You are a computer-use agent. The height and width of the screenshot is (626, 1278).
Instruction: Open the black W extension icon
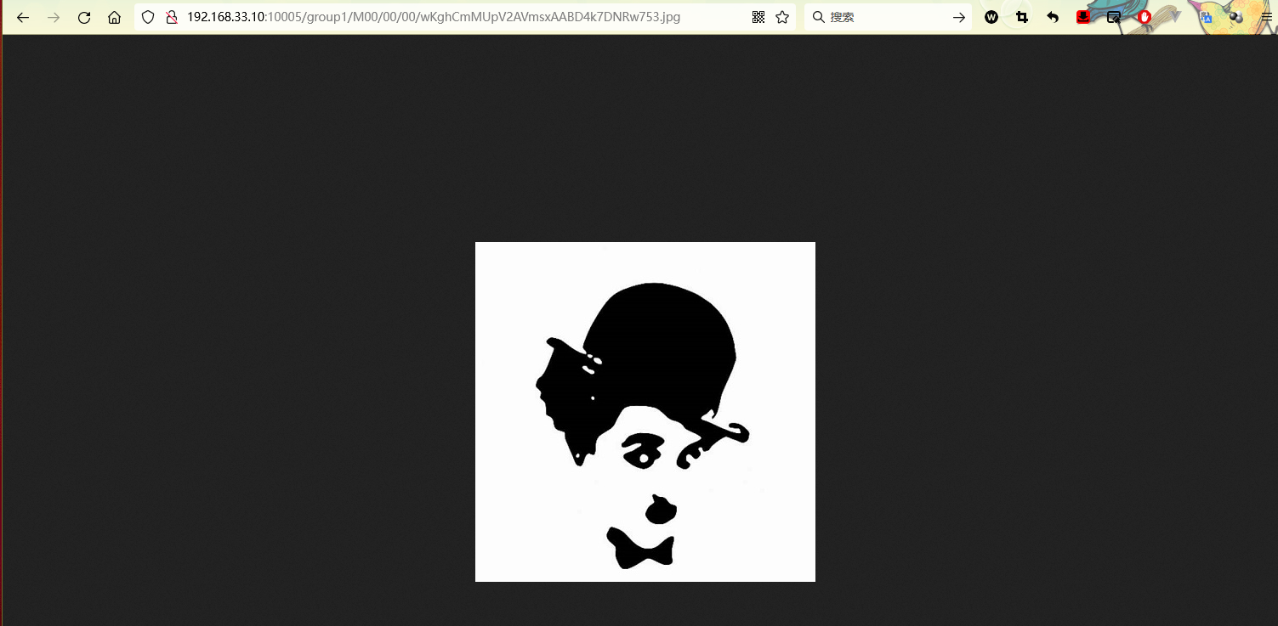pyautogui.click(x=991, y=17)
